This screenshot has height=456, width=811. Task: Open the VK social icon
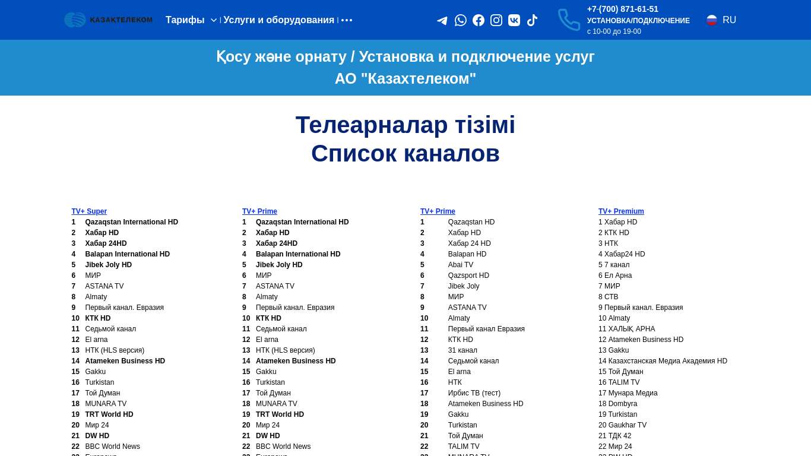pyautogui.click(x=514, y=20)
